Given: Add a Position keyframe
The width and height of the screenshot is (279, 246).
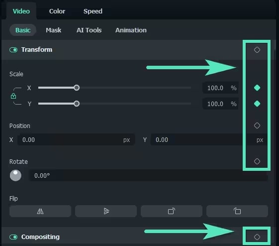Looking at the screenshot, I should point(257,125).
